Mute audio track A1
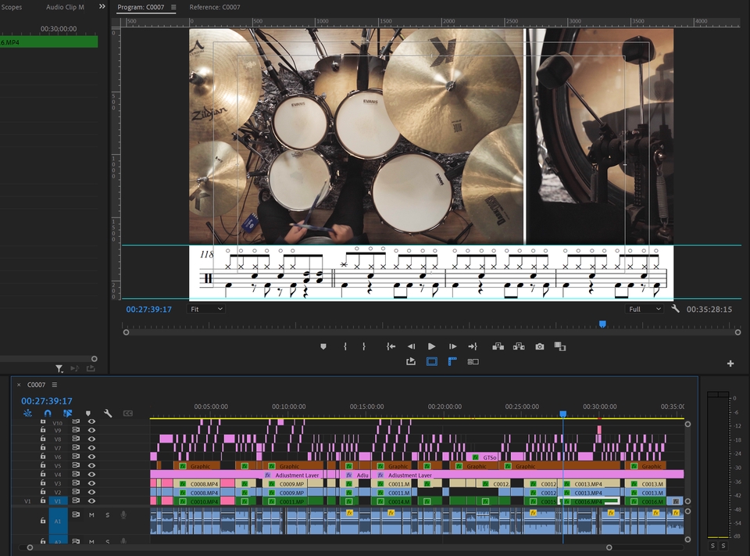750x556 pixels. 91,515
